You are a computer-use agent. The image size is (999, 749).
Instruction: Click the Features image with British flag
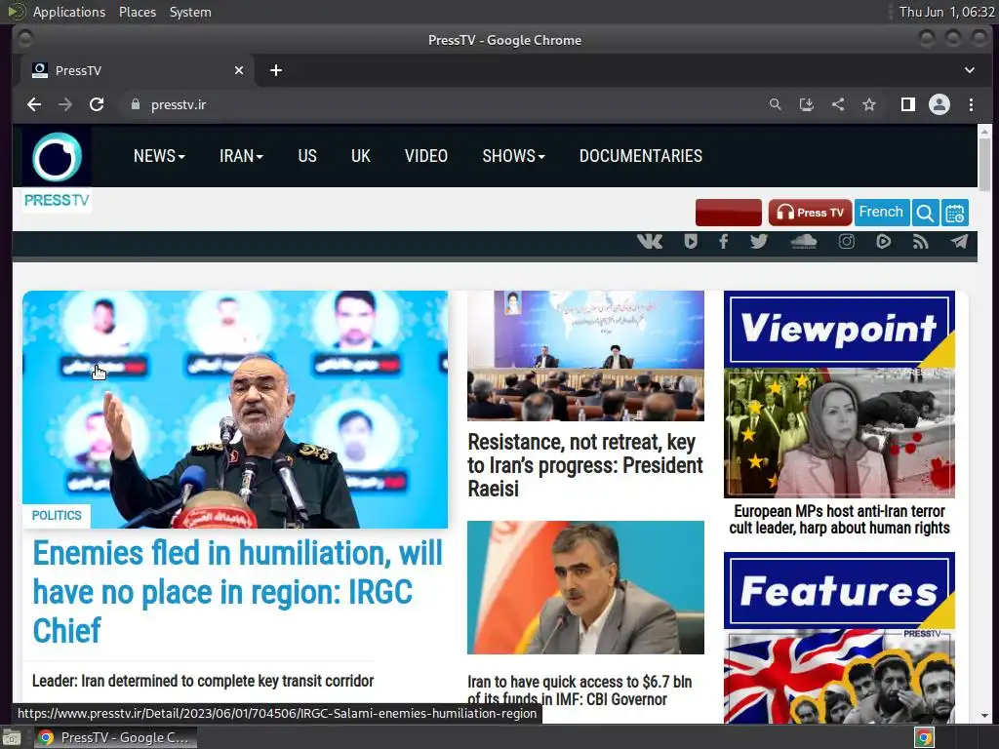click(839, 677)
